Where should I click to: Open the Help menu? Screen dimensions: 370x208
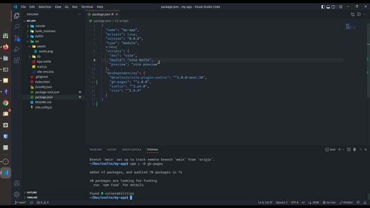point(100,7)
